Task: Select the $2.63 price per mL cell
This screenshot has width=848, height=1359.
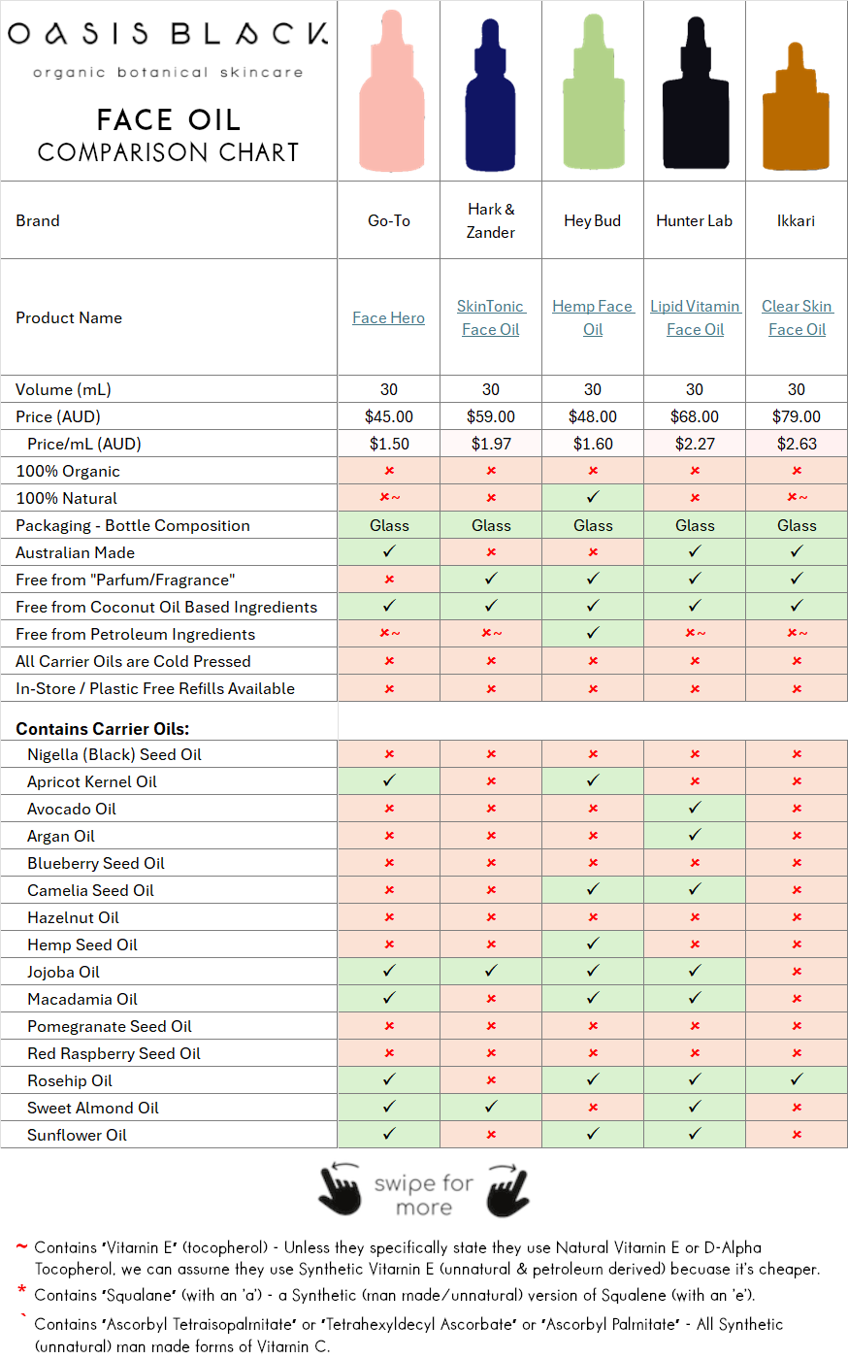Action: (x=797, y=444)
